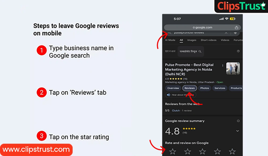Select the Short videos tab

[209, 40]
